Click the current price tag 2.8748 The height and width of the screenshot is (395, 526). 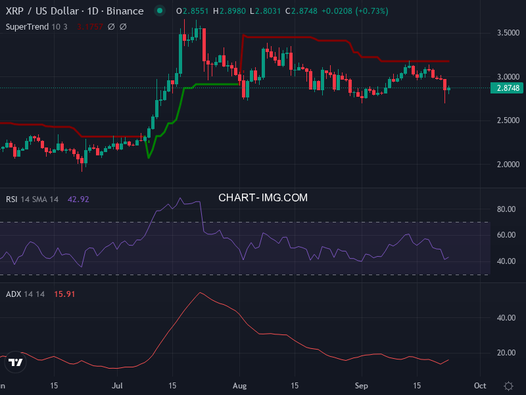507,88
